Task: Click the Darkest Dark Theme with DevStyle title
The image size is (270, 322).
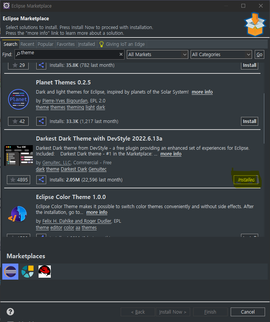Action: click(99, 139)
